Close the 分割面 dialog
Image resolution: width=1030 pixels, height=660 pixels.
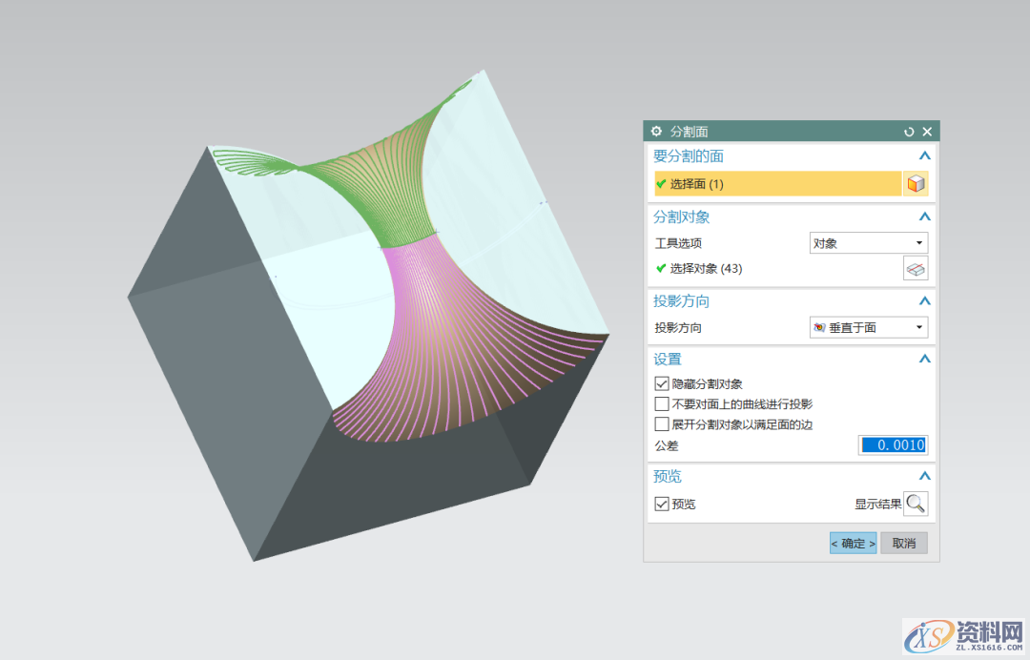(x=927, y=132)
